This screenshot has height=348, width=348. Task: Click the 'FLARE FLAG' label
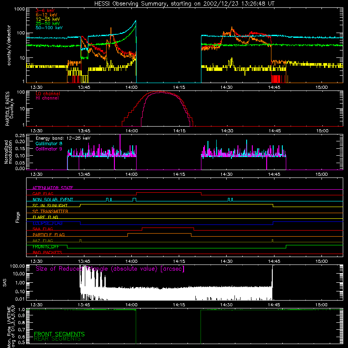coord(45,217)
